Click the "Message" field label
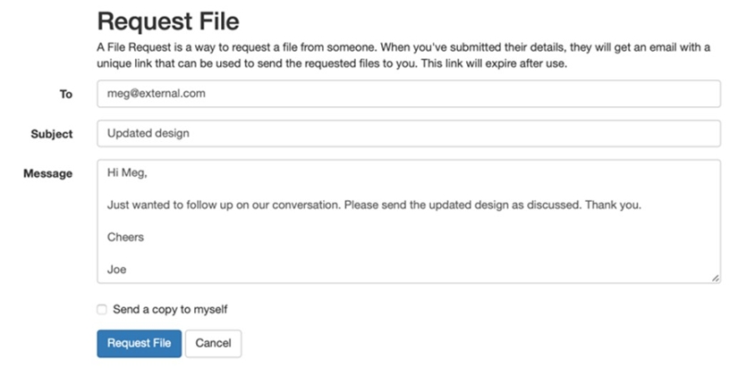This screenshot has width=738, height=368. (47, 173)
